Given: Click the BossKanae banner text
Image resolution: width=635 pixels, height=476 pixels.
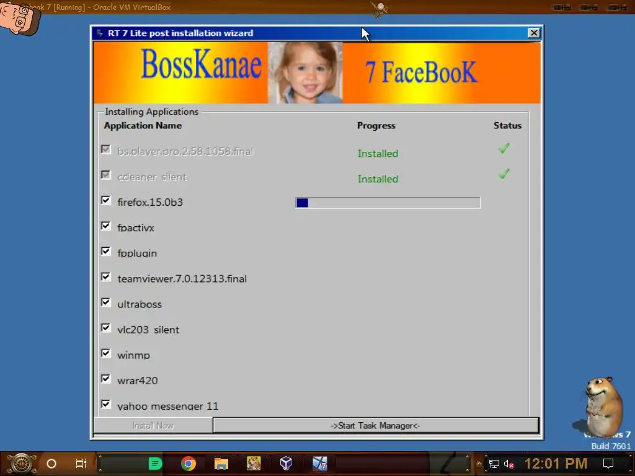Looking at the screenshot, I should click(202, 64).
